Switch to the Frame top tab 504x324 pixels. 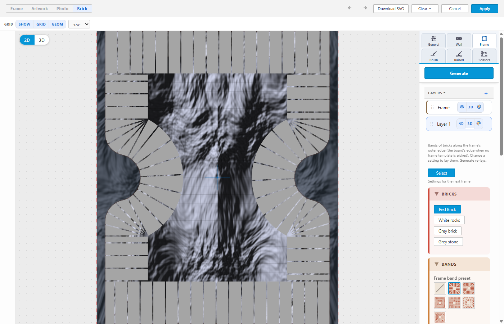pyautogui.click(x=17, y=9)
